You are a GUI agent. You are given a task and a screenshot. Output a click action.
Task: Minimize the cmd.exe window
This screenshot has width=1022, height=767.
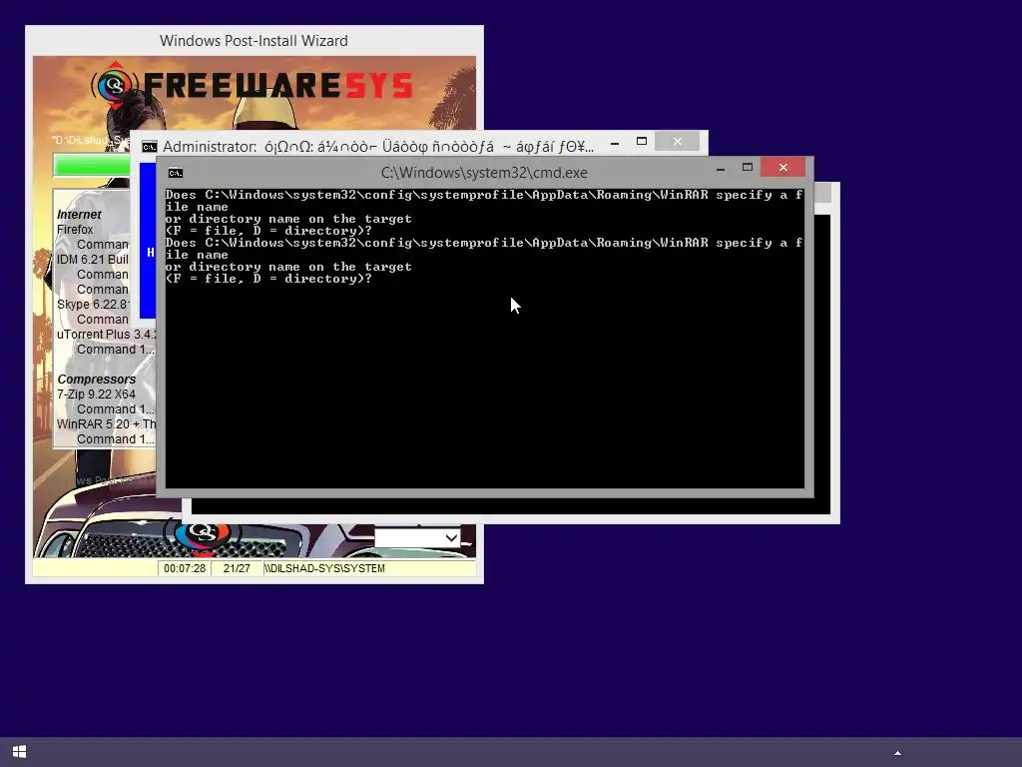coord(721,168)
